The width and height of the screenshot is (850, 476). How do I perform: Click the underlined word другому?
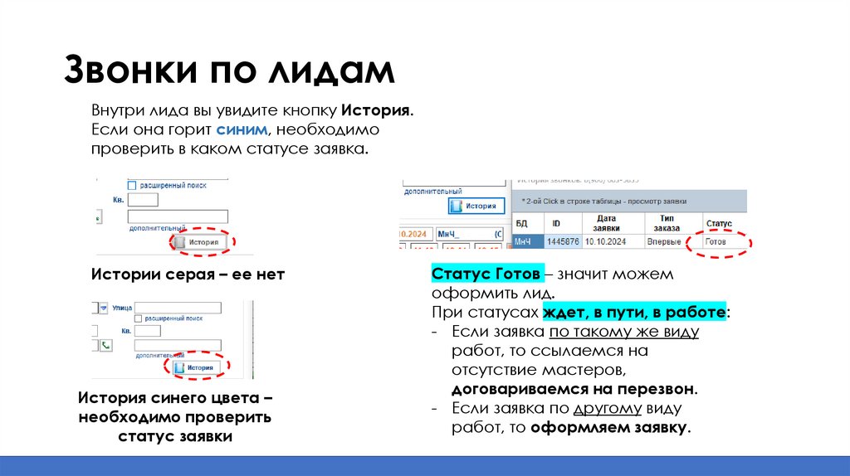(x=607, y=408)
